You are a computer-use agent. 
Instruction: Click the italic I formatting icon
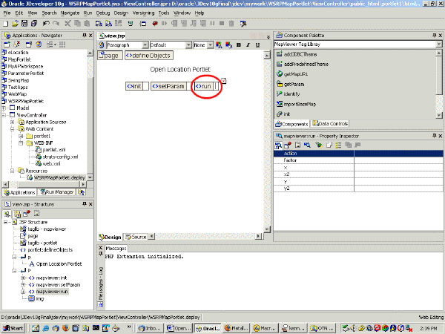point(248,45)
